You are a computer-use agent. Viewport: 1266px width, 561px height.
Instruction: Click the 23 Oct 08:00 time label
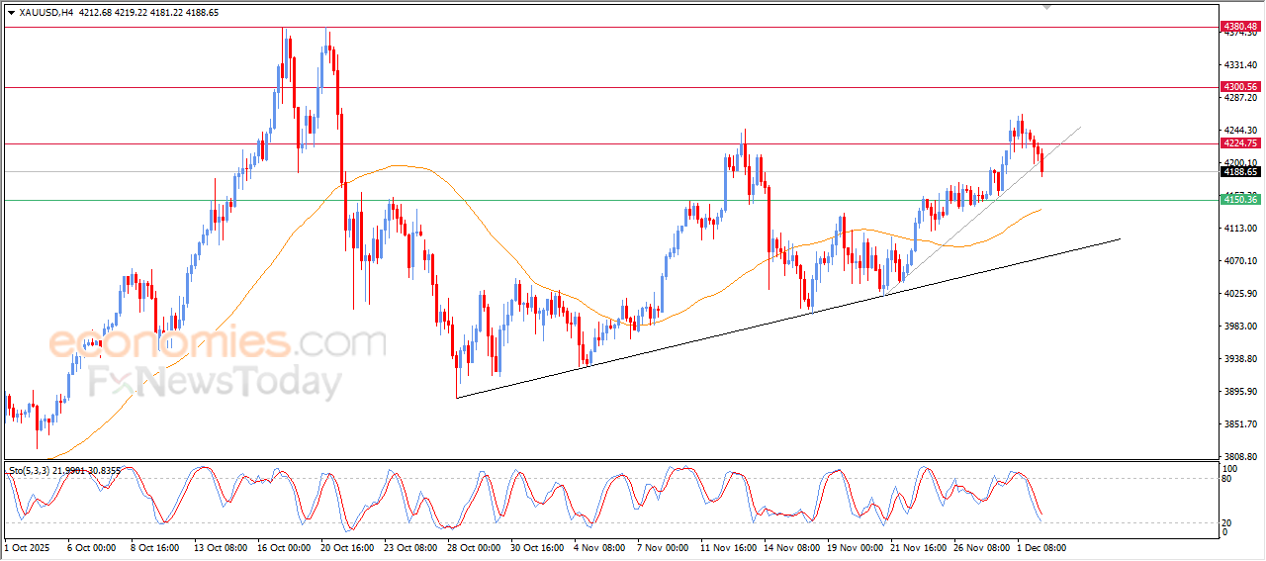click(x=409, y=547)
